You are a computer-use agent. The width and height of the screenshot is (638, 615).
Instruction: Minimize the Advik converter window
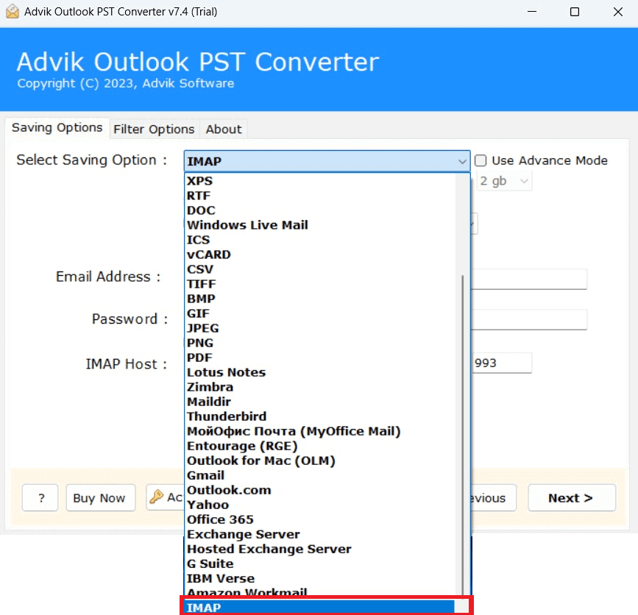click(532, 11)
